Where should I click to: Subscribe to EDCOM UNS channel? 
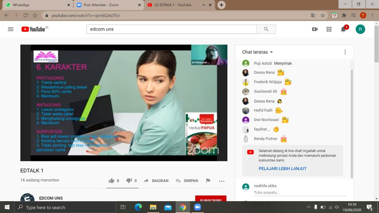point(211,199)
